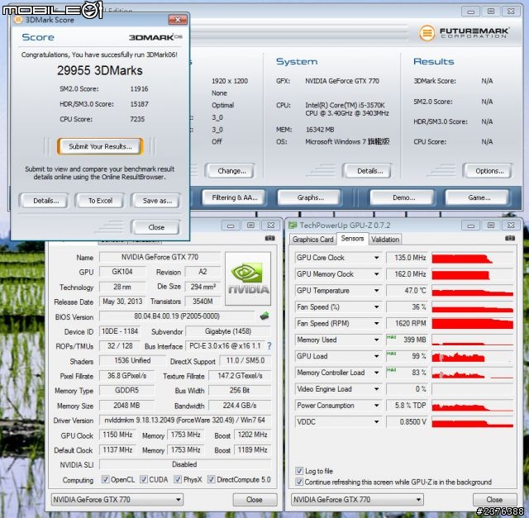Click the 135.0 MHz core clock value
Screen dimensions: 529x518
pos(407,258)
